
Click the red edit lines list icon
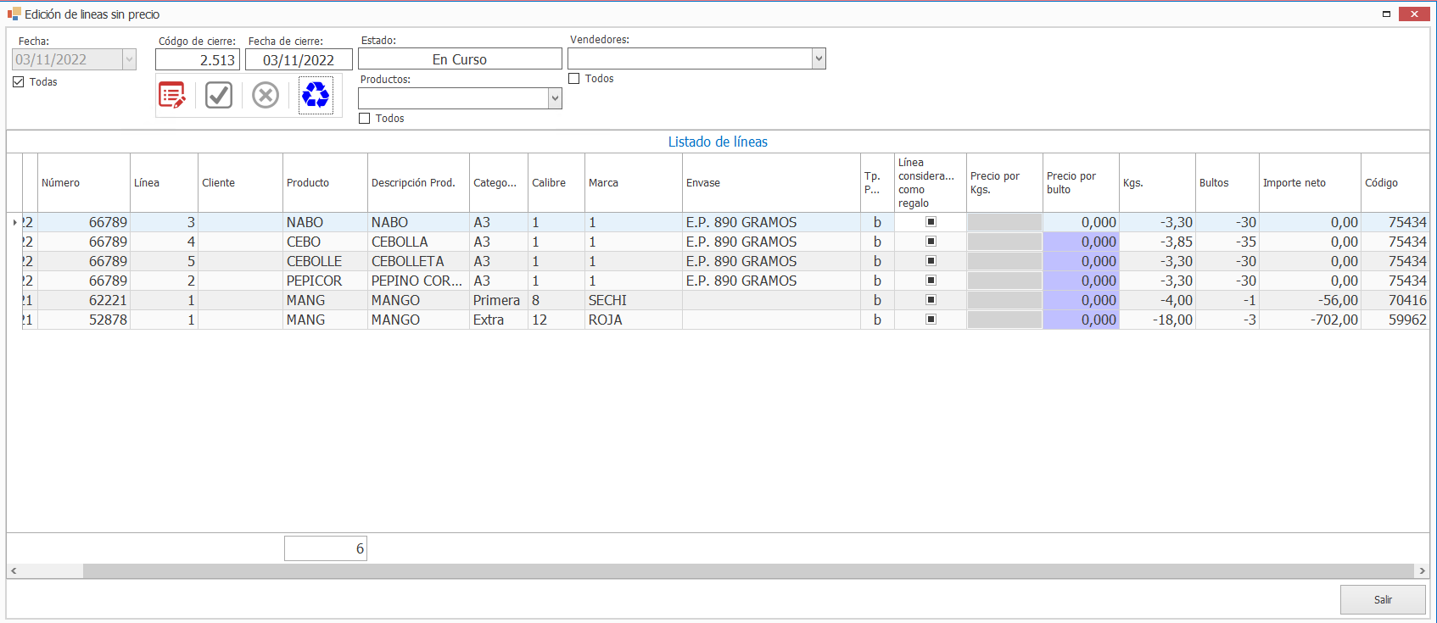[x=172, y=95]
